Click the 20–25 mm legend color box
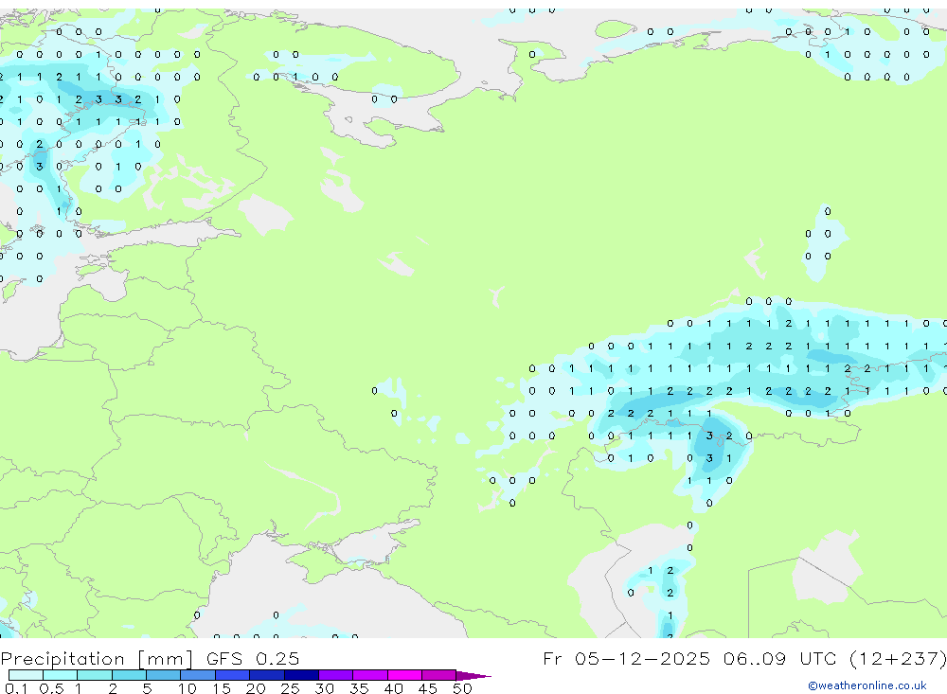This screenshot has height=694, width=947. coord(266,675)
